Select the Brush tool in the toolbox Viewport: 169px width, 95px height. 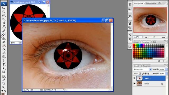pyautogui.click(x=3, y=35)
